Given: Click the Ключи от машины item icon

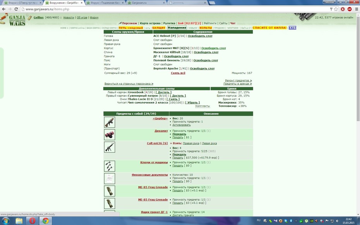Looking at the screenshot, I should click(110, 166).
